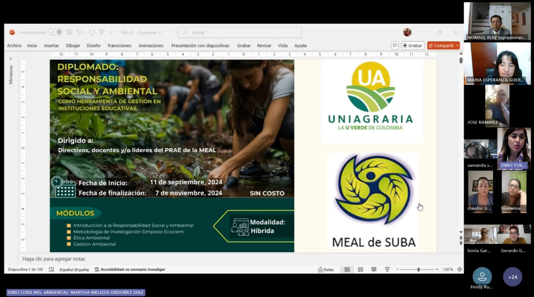The height and width of the screenshot is (297, 534).
Task: Click the zoom in plus button
Action: (x=437, y=270)
